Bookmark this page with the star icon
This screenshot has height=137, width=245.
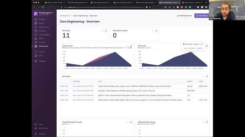pyautogui.click(x=150, y=7)
